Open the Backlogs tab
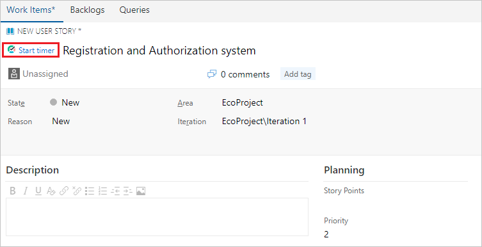 click(87, 10)
